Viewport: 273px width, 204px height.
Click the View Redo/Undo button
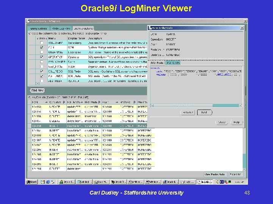click(x=215, y=174)
